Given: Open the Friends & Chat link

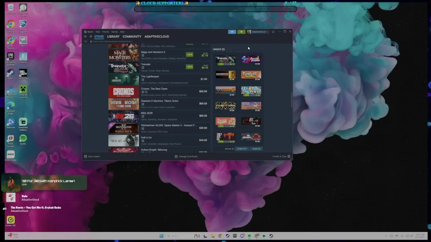Looking at the screenshot, I should click(x=279, y=156).
